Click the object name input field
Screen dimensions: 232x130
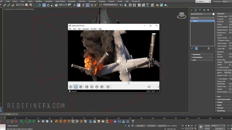point(201,14)
